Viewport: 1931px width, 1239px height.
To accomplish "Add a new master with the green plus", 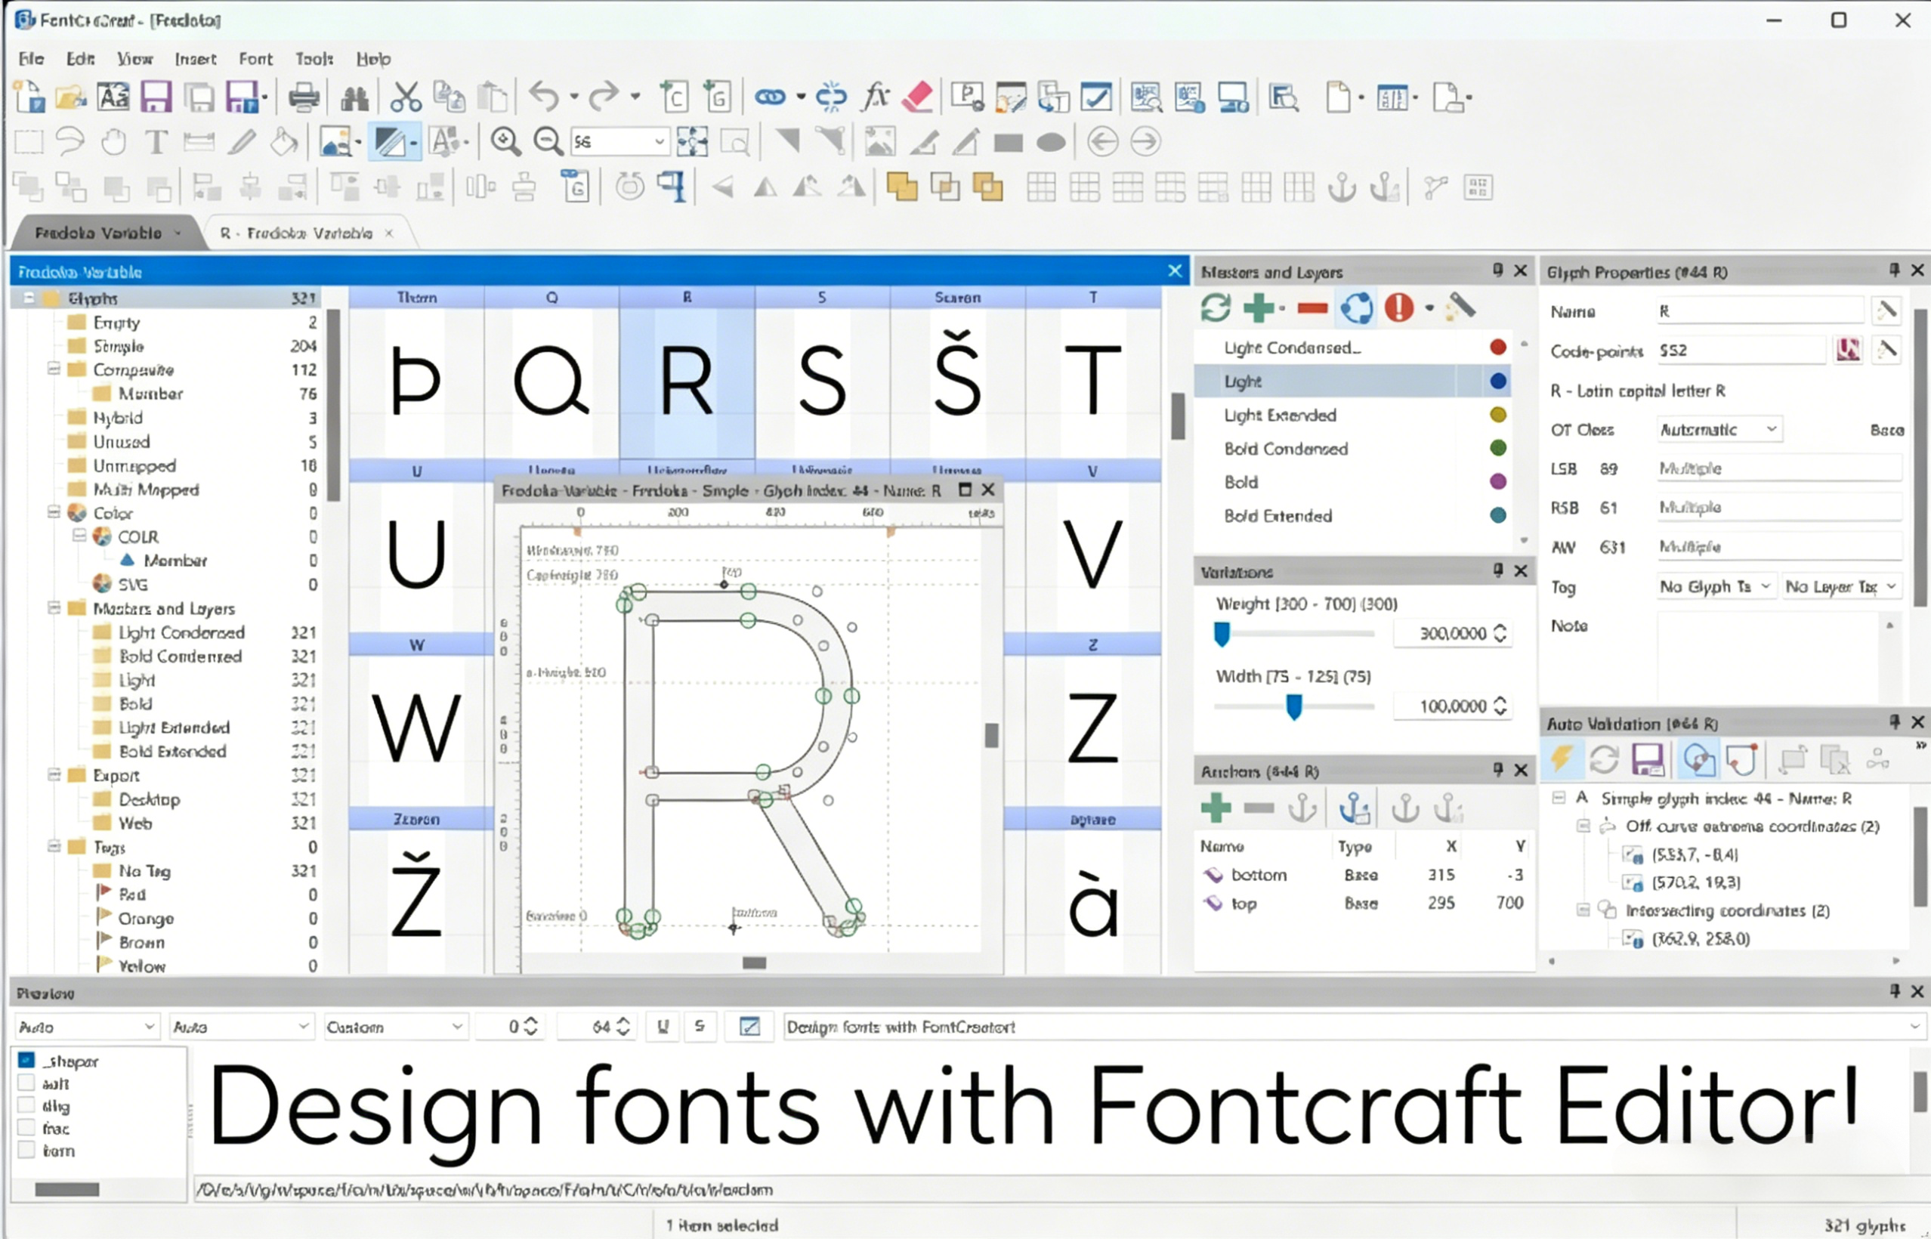I will 1259,307.
